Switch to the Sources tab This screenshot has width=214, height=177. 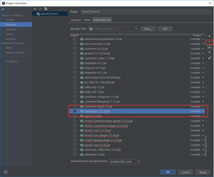click(76, 20)
